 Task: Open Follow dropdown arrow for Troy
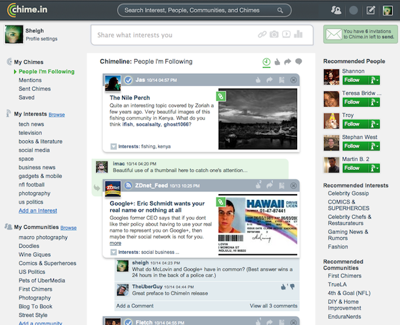coord(374,124)
